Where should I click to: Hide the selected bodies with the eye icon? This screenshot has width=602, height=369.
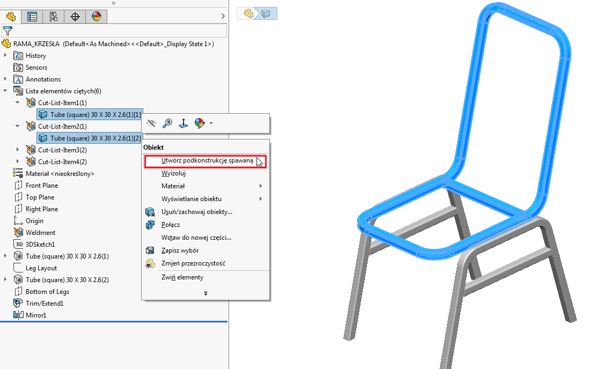151,123
